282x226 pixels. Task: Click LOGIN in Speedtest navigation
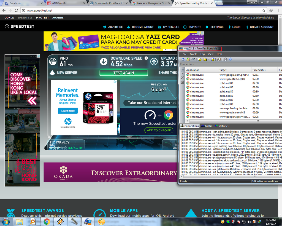(235, 27)
